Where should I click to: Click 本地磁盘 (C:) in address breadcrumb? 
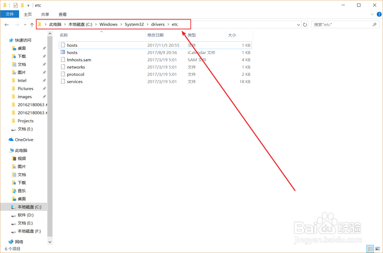(x=80, y=24)
